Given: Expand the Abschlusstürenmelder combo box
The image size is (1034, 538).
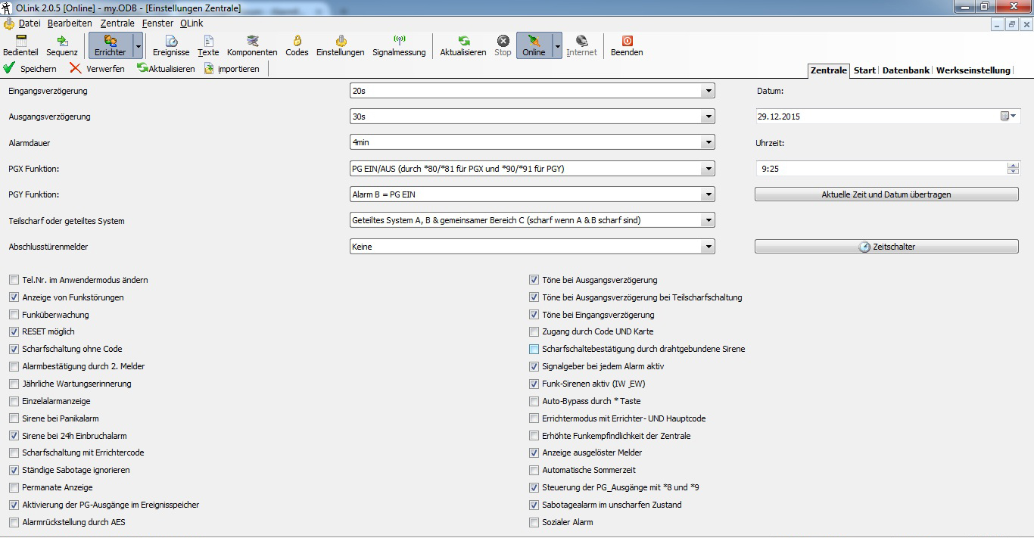Looking at the screenshot, I should (708, 247).
